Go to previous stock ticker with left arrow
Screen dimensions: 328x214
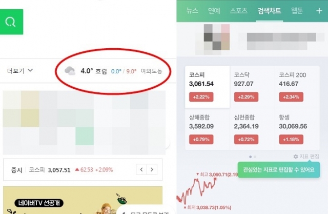(141, 169)
